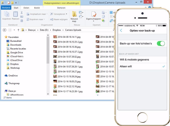Click the Kopiëren icon in Klembord
The width and height of the screenshot is (170, 126).
pos(7,14)
